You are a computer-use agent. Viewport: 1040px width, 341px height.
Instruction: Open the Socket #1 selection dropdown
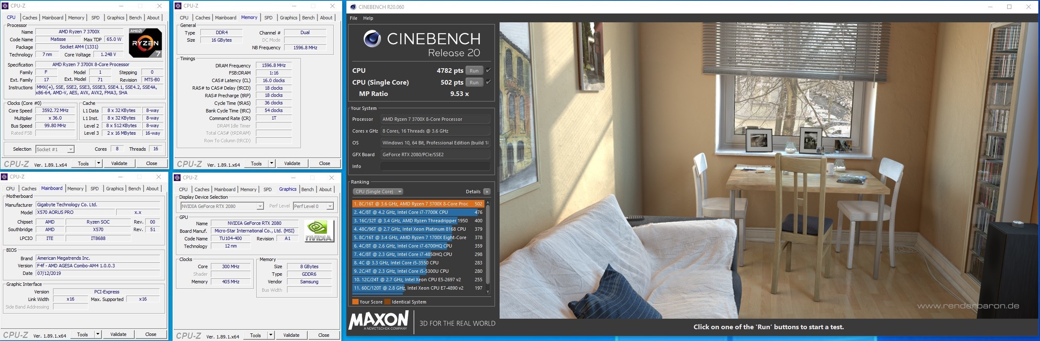tap(55, 149)
